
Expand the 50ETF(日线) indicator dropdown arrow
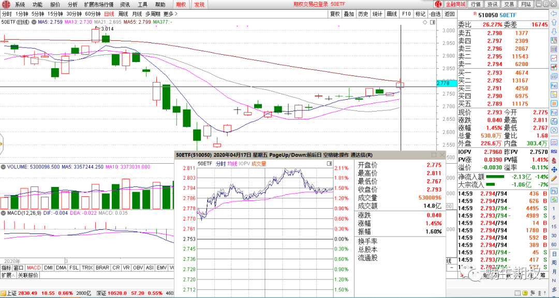[34, 22]
